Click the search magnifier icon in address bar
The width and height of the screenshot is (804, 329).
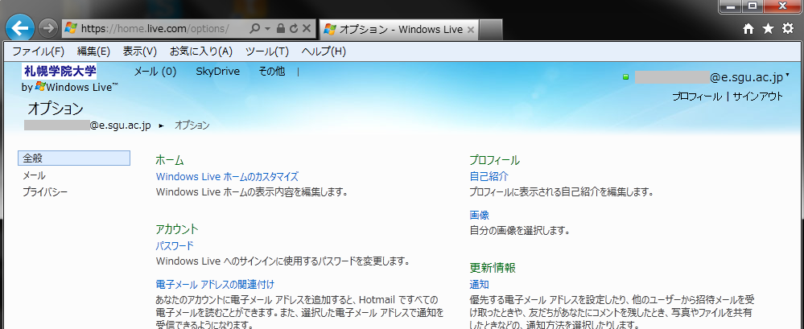tap(255, 29)
